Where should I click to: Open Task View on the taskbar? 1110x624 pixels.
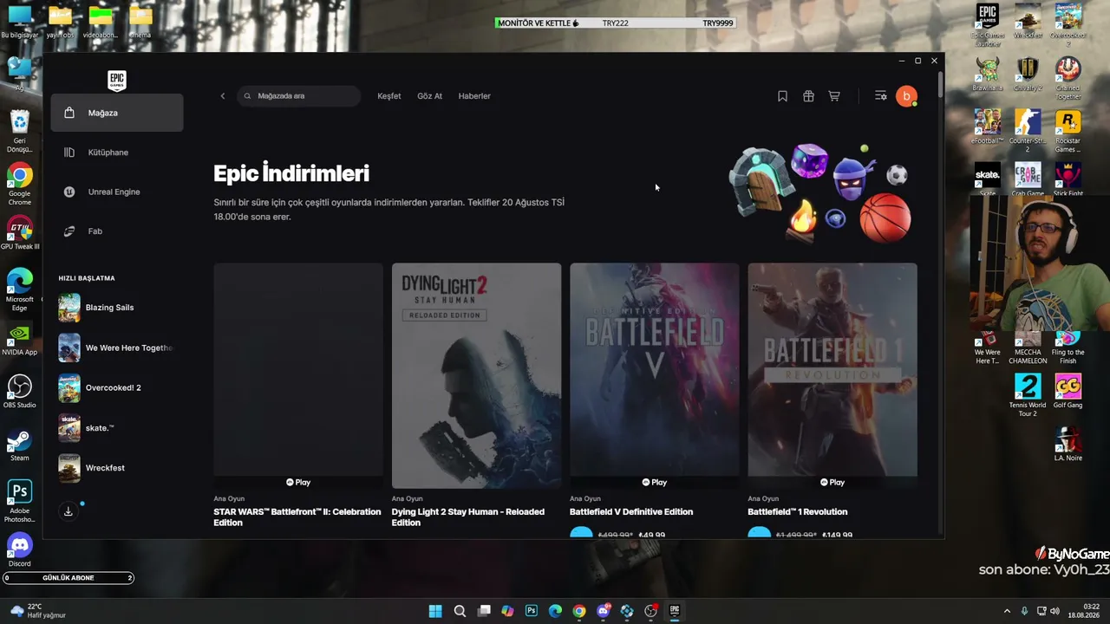484,611
